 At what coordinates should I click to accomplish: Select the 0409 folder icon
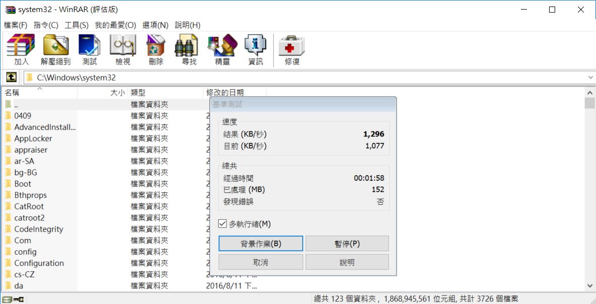pos(9,116)
